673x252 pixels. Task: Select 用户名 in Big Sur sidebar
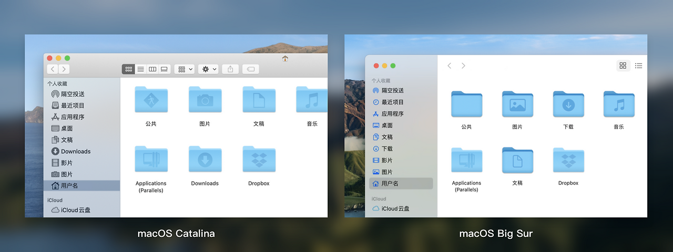(x=401, y=183)
